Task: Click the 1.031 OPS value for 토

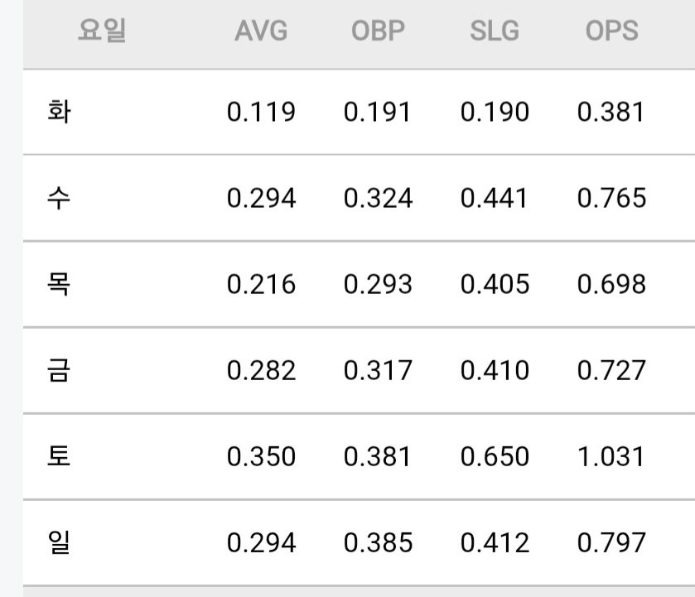Action: pos(611,456)
